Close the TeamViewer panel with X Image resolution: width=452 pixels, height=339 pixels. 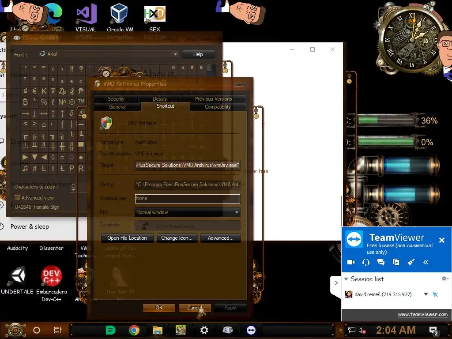click(x=441, y=240)
